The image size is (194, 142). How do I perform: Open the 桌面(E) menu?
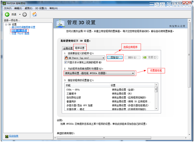(x=29, y=8)
